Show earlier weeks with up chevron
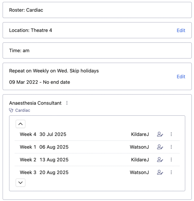The height and width of the screenshot is (201, 194). (x=21, y=124)
